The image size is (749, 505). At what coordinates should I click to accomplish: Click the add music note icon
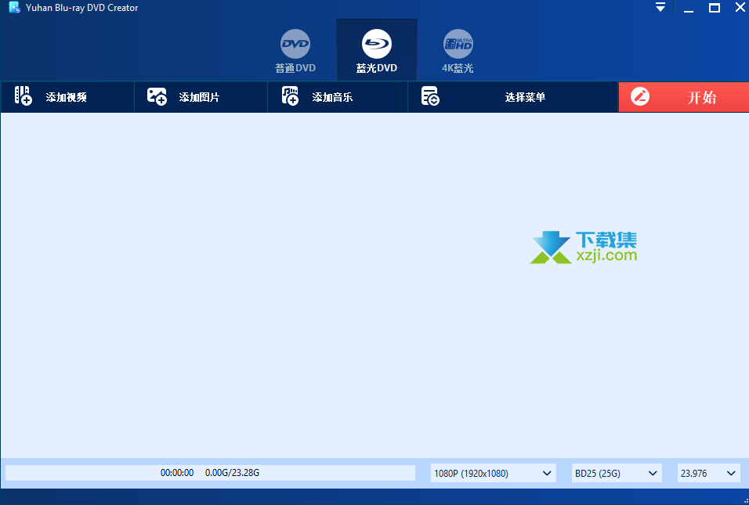coord(290,97)
